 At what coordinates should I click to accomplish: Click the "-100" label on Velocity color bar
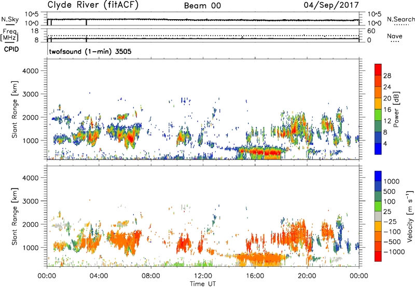392,232
